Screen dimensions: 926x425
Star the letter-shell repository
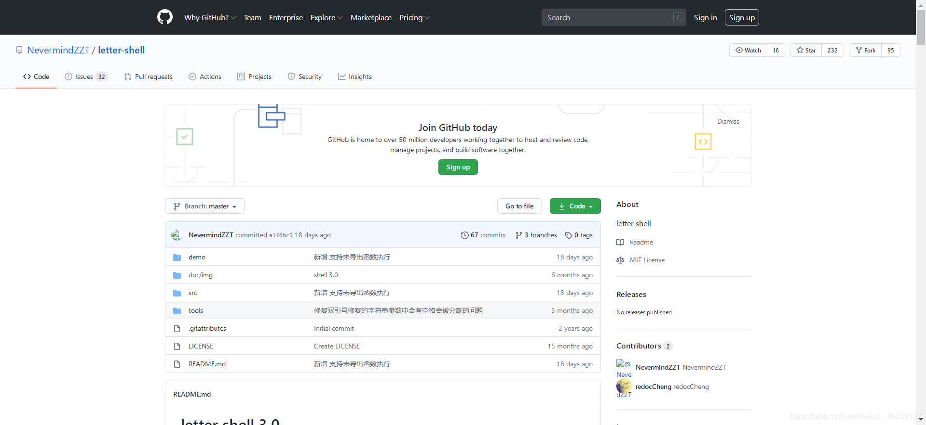coord(806,50)
